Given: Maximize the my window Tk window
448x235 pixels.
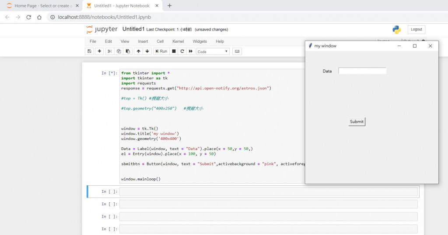Looking at the screenshot, I should coord(415,46).
